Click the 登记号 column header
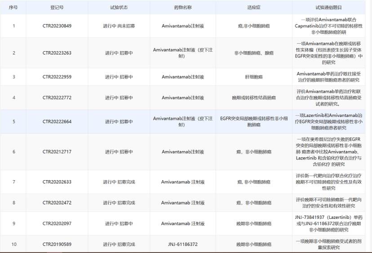The width and height of the screenshot is (372, 253). [57, 8]
